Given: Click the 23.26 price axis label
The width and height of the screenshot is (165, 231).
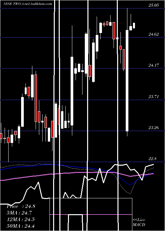Looking at the screenshot, I should click(x=153, y=128).
